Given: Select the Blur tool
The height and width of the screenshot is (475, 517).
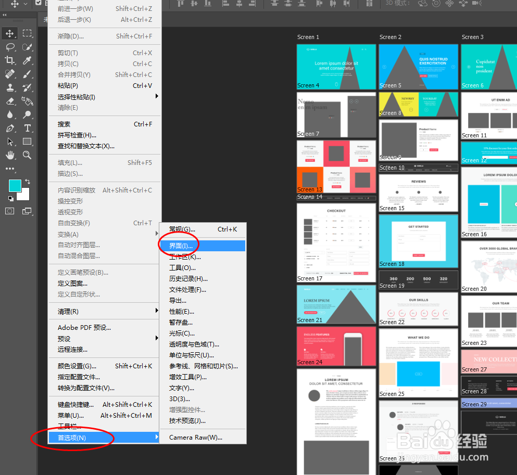Looking at the screenshot, I should [10, 114].
